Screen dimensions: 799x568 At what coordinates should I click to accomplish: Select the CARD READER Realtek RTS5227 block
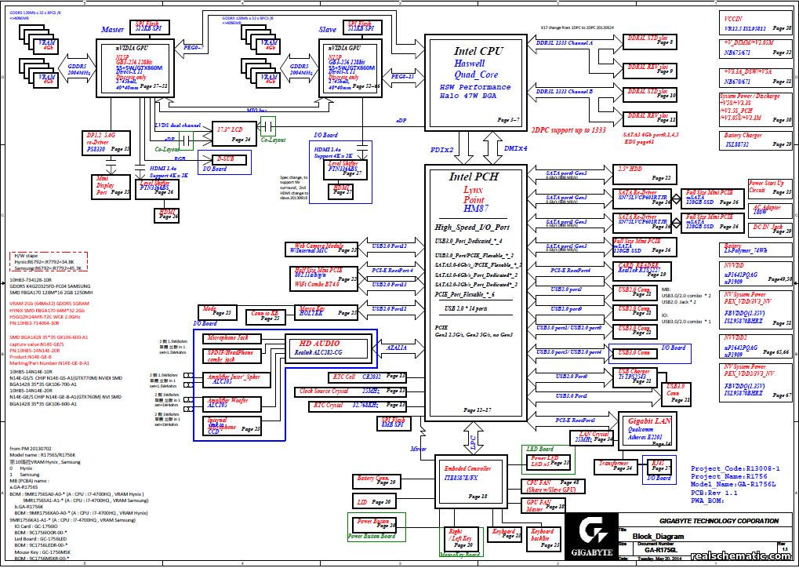pos(641,271)
